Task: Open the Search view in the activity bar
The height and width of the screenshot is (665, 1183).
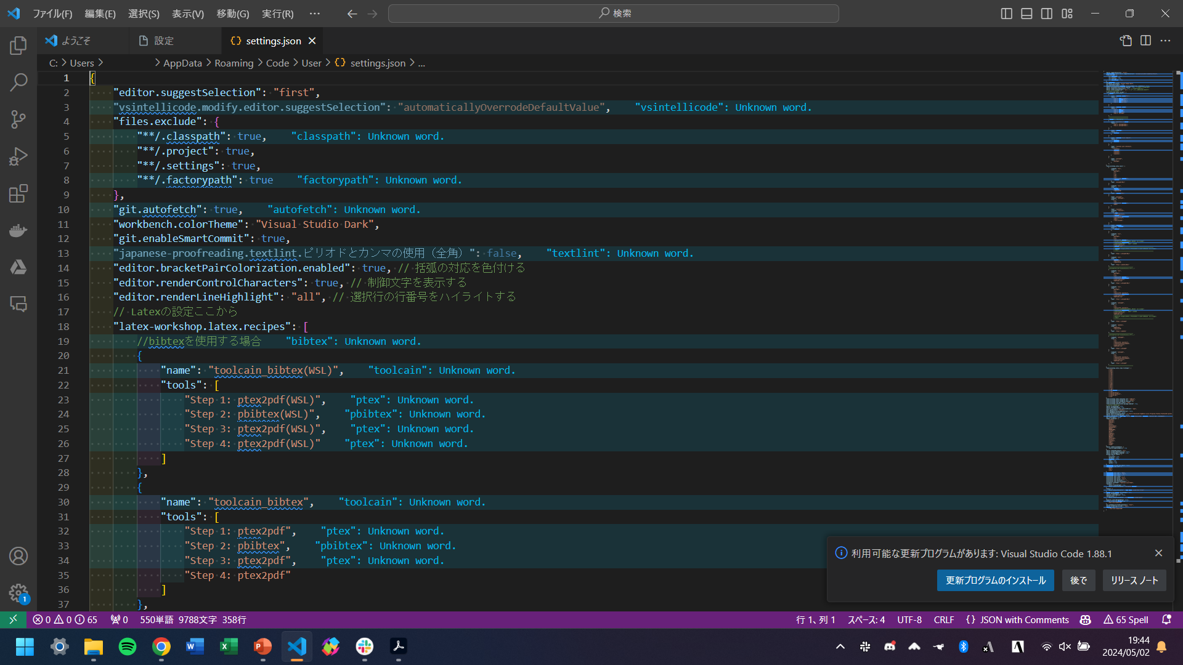Action: pyautogui.click(x=18, y=82)
